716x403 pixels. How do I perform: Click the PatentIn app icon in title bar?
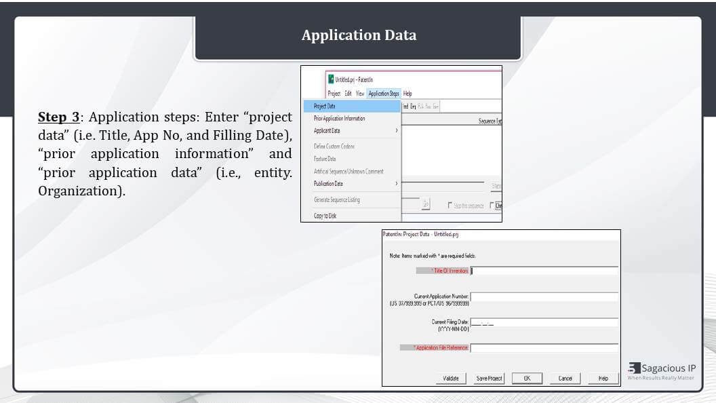pyautogui.click(x=331, y=79)
